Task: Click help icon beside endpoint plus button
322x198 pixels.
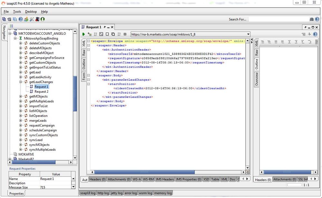Action: (x=315, y=34)
